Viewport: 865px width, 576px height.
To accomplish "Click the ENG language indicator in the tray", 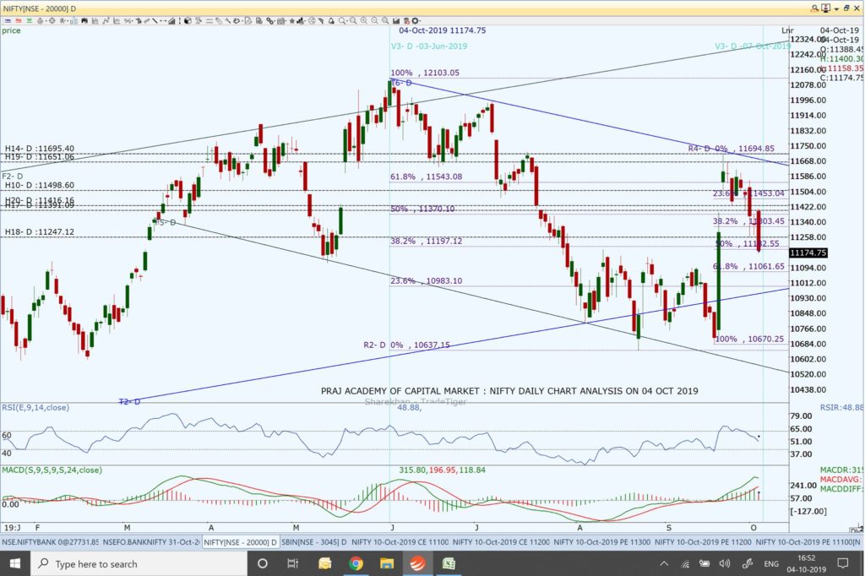I will [771, 564].
